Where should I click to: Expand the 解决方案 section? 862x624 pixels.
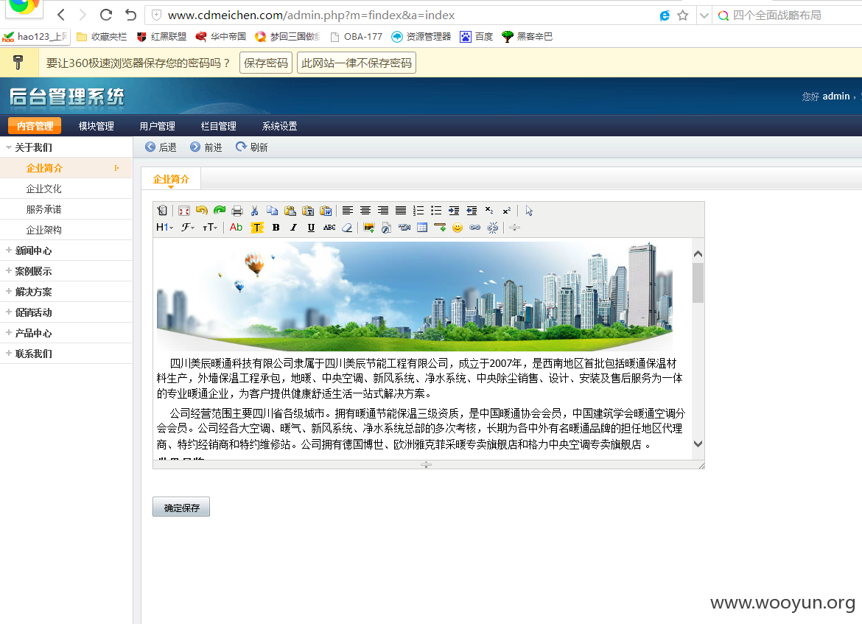tap(9, 292)
